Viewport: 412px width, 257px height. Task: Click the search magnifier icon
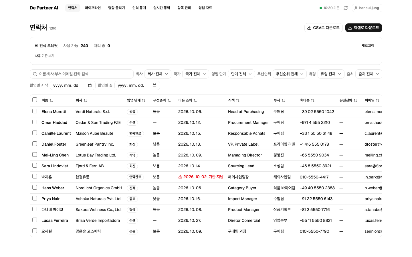(35, 74)
